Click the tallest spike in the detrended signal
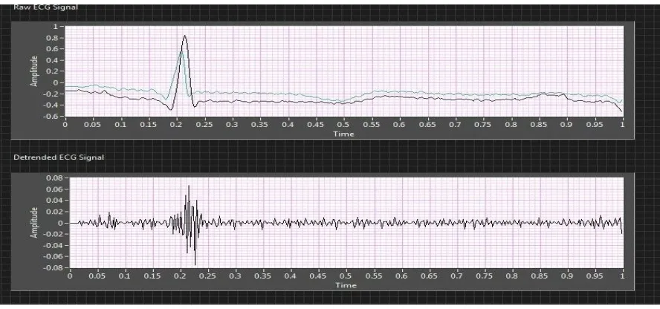The image size is (660, 309). click(x=189, y=186)
